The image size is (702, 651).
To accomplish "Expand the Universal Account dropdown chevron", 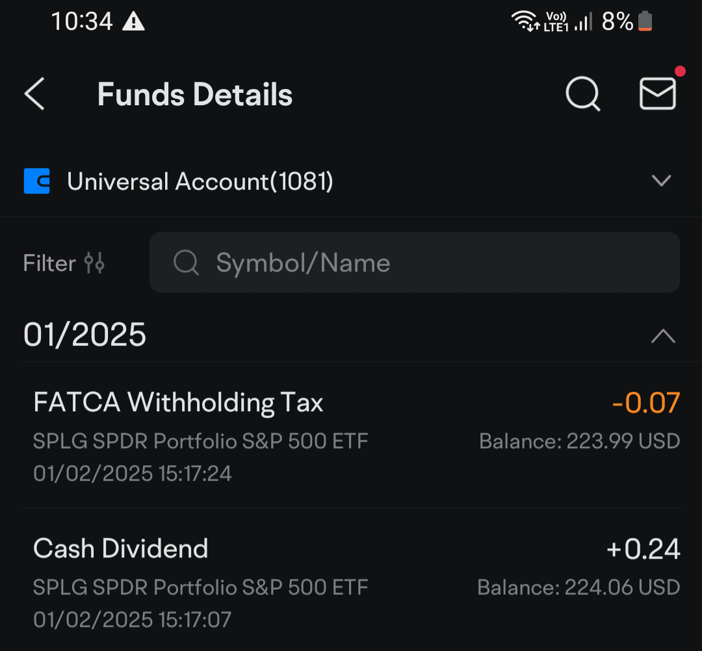I will click(x=661, y=181).
